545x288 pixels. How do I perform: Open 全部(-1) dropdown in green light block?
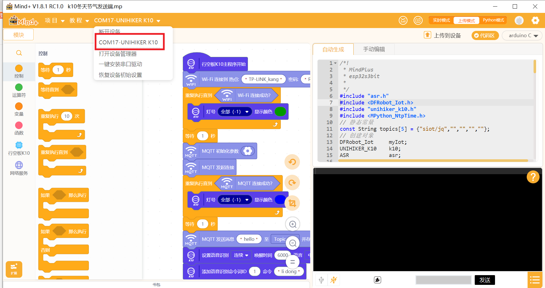tap(235, 112)
